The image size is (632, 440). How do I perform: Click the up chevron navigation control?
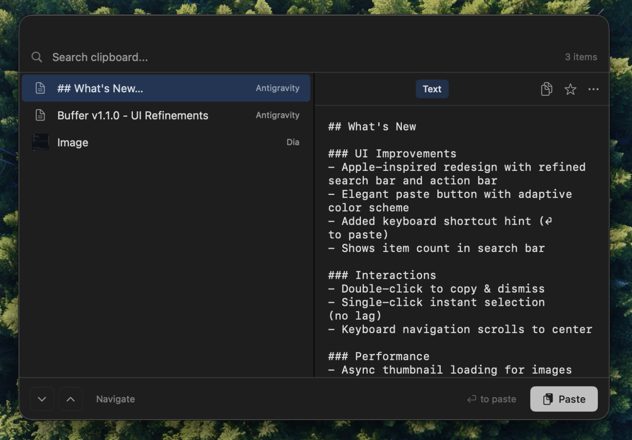[x=71, y=399]
